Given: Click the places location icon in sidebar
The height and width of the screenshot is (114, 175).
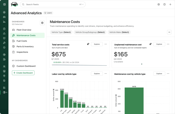Looking at the screenshot, I should (x=4, y=76).
